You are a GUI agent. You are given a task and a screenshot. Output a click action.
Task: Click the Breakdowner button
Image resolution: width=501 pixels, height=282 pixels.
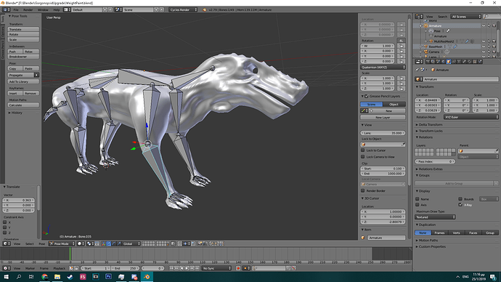point(23,57)
